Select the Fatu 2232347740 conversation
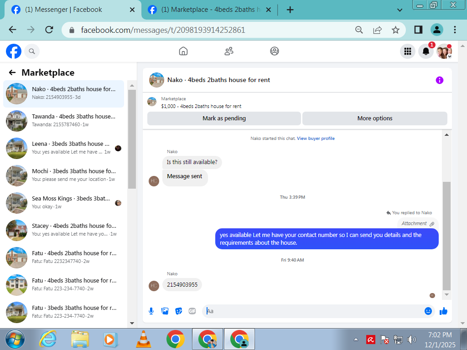 63,258
